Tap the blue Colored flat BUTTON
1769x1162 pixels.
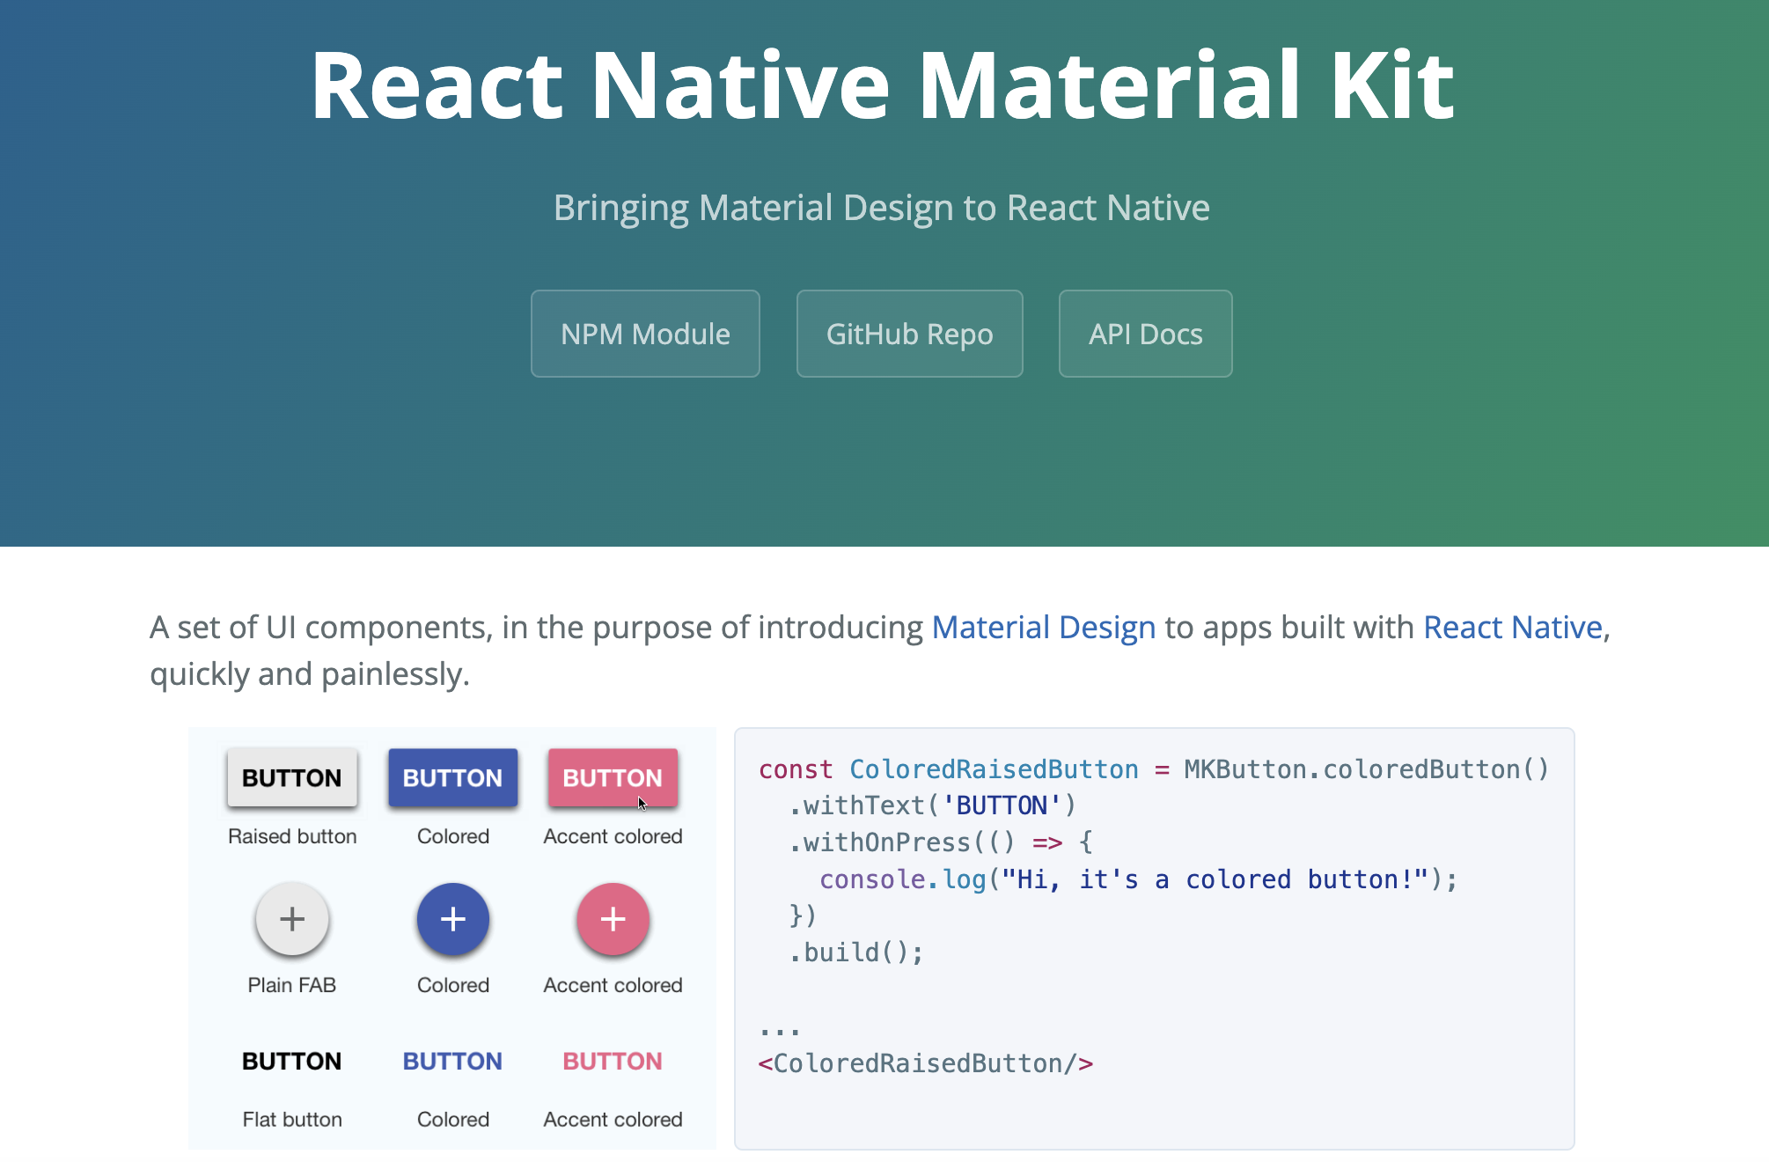click(452, 1061)
